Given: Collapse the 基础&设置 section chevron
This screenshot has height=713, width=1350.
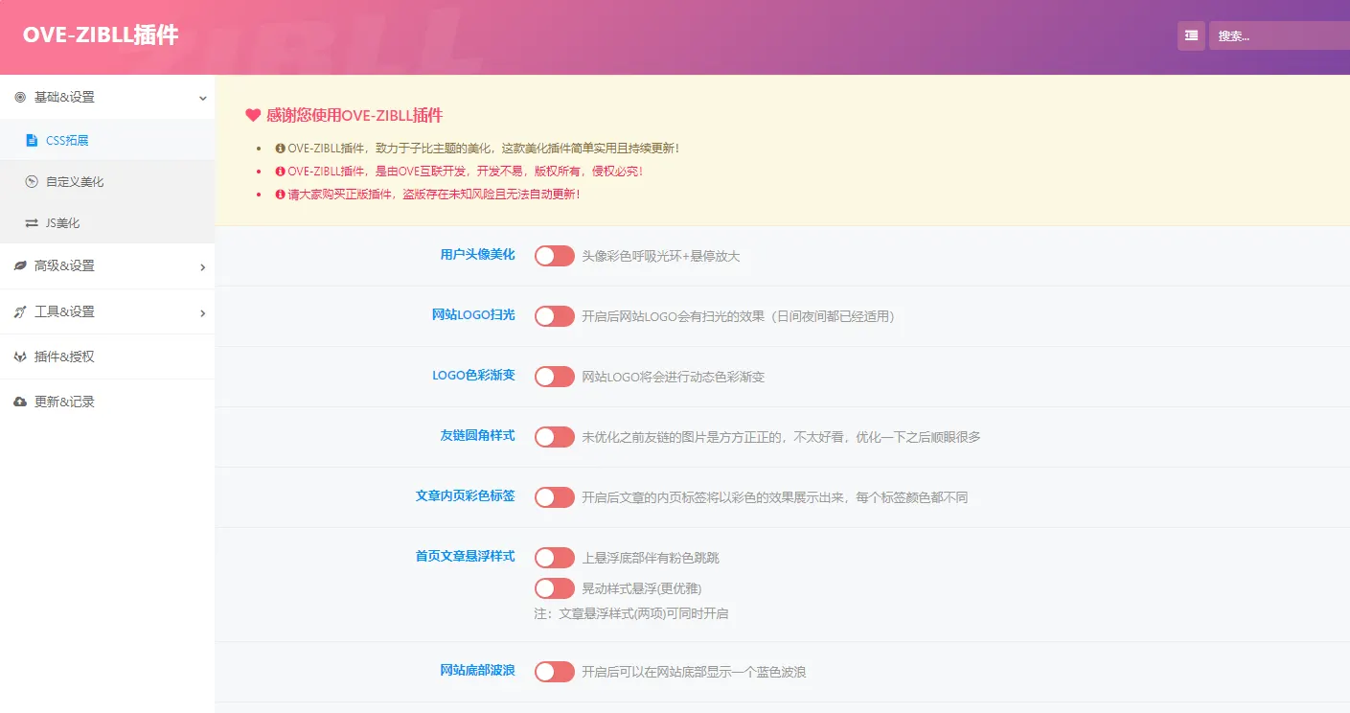Looking at the screenshot, I should tap(202, 98).
